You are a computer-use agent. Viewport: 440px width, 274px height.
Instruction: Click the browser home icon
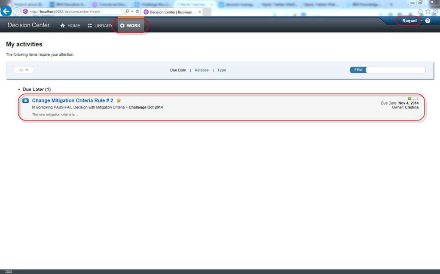[x=420, y=12]
